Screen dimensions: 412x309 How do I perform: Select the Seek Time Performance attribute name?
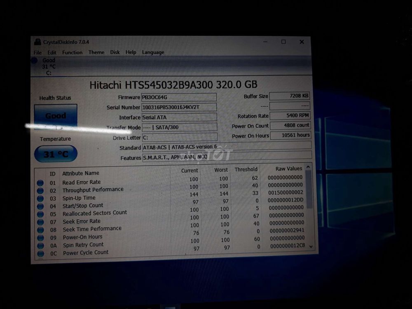92,229
